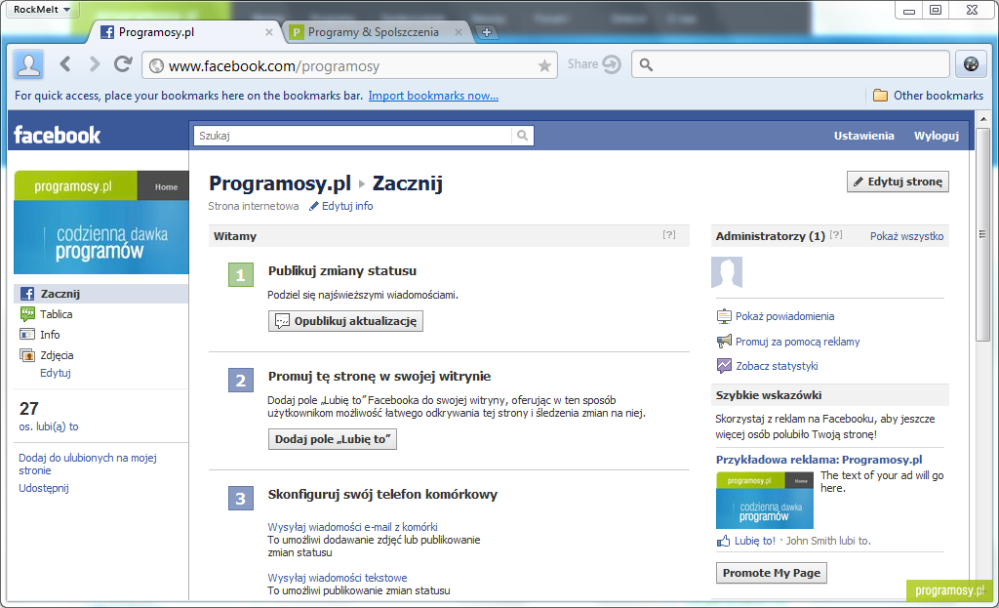This screenshot has width=999, height=608.
Task: Focus the browser toolbar search box
Action: coord(790,64)
